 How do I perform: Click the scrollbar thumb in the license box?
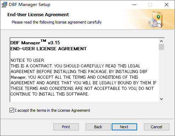[161, 47]
